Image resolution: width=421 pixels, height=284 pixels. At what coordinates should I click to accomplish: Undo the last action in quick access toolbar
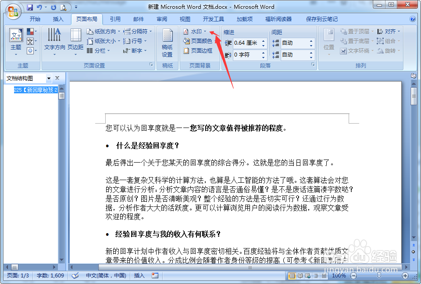pos(39,7)
